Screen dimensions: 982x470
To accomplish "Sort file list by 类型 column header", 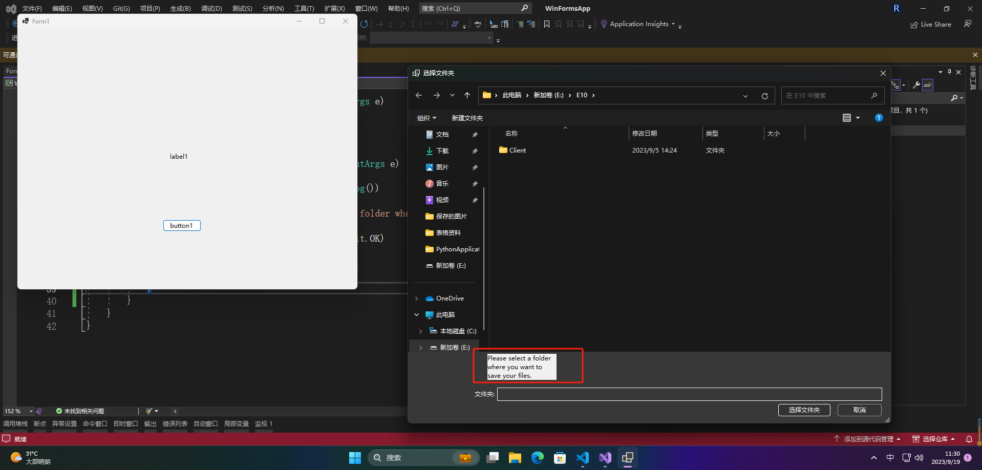I will pos(712,134).
